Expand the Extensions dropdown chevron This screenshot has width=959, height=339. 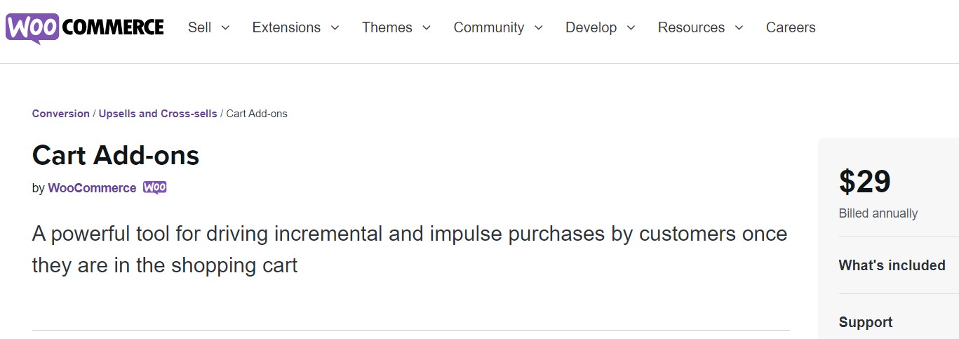tap(335, 28)
